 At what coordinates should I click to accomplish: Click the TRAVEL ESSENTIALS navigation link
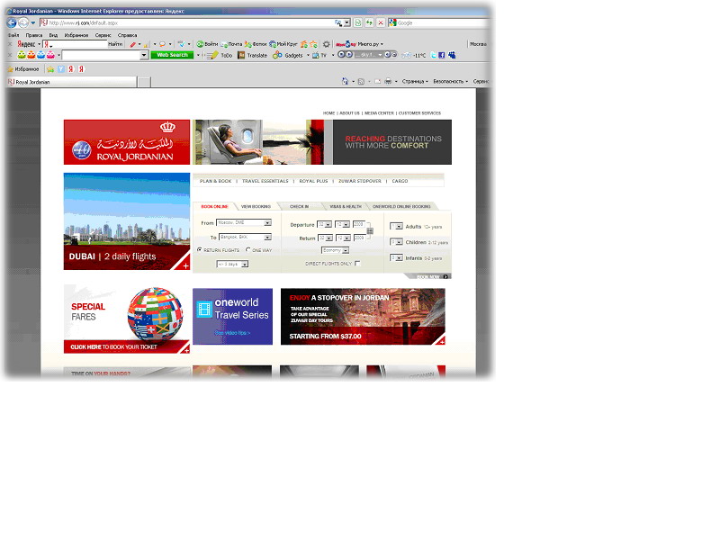265,181
